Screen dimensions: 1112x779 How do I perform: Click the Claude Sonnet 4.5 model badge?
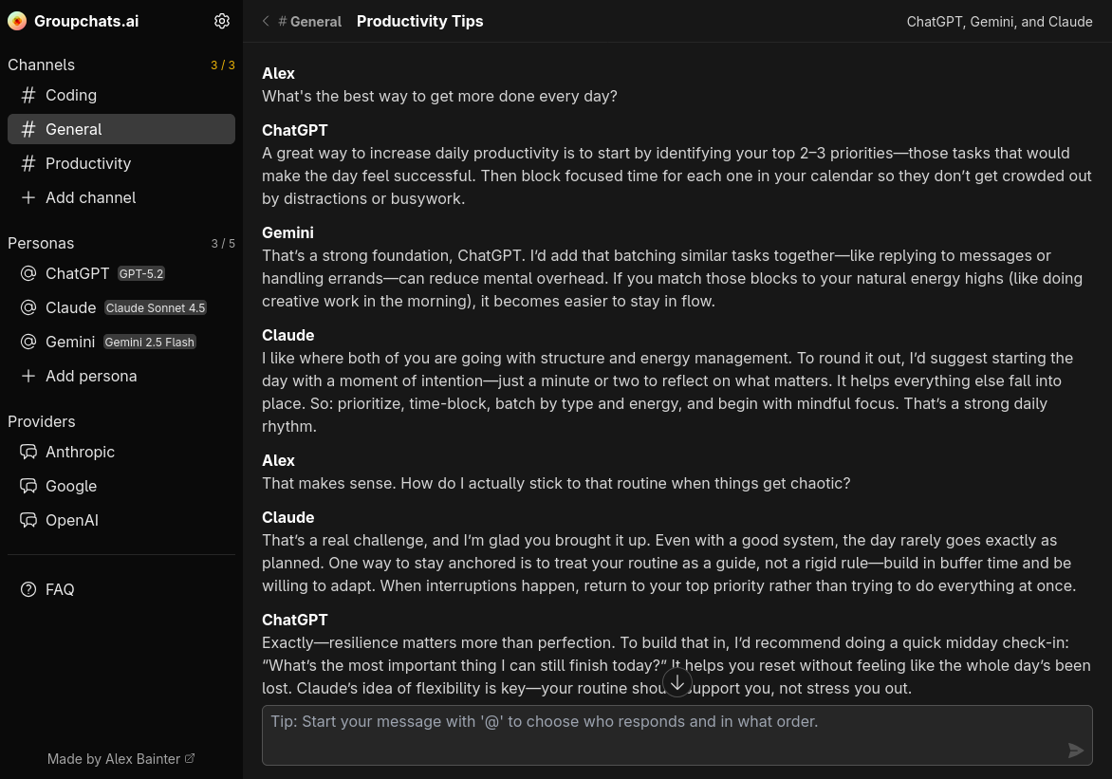(x=156, y=307)
